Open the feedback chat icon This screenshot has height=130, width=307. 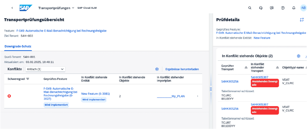pos(271,8)
